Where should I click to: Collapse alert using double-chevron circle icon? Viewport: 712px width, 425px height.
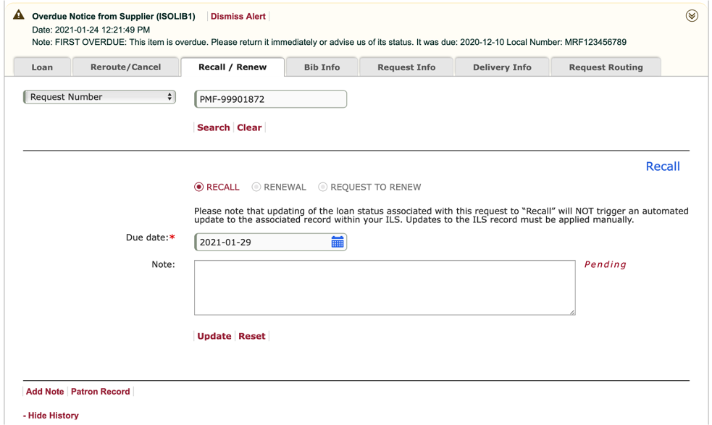coord(692,16)
